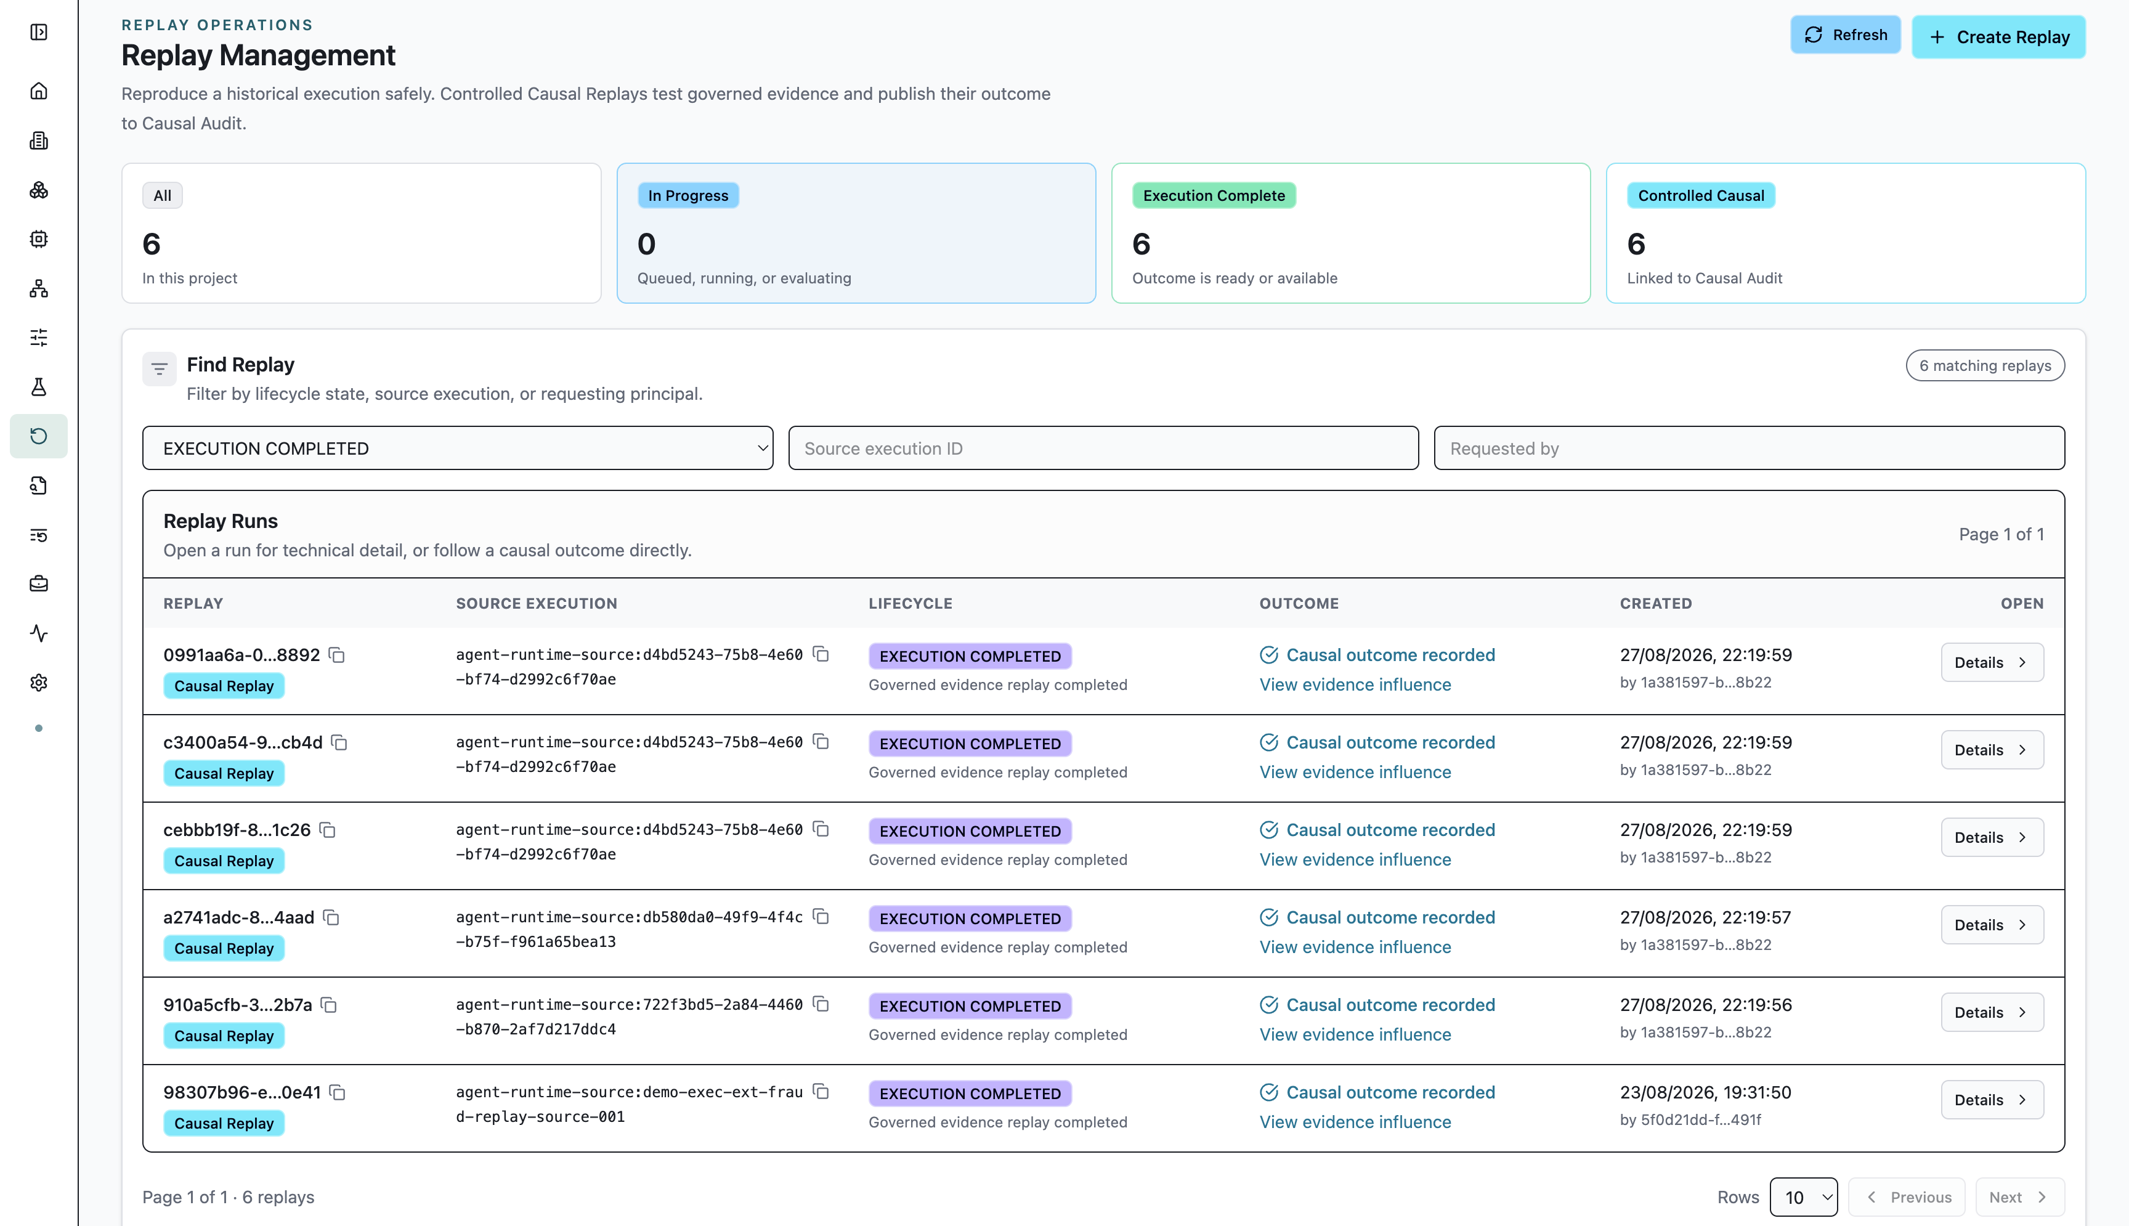2129x1226 pixels.
Task: Select the All replays filter card
Action: point(361,233)
